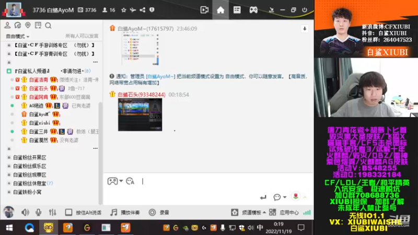Expand the 频道模板 template menu
418x235 pixels.
[x=249, y=213]
